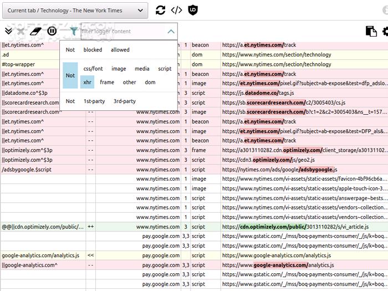Toggle the dom type filter
Screen dimensions: 388x291
point(150,82)
